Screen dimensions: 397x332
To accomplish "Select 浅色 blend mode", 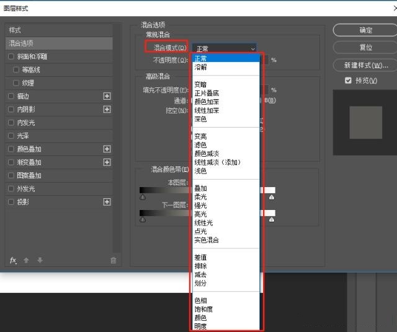I will click(226, 171).
